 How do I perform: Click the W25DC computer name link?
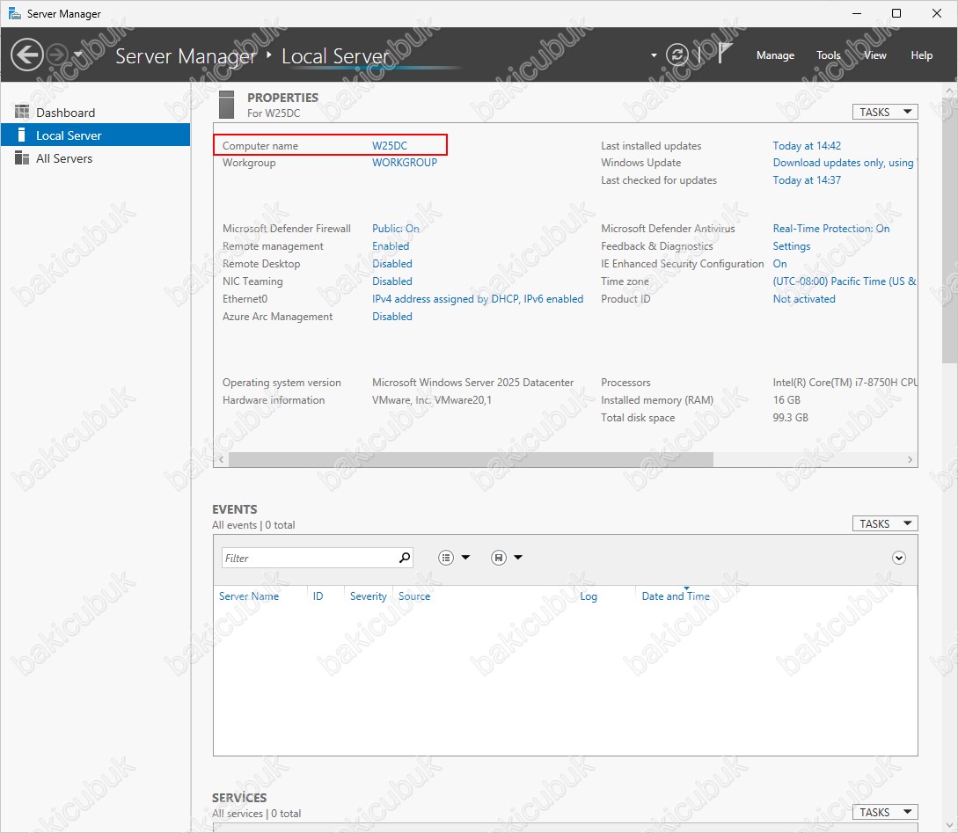(x=390, y=145)
